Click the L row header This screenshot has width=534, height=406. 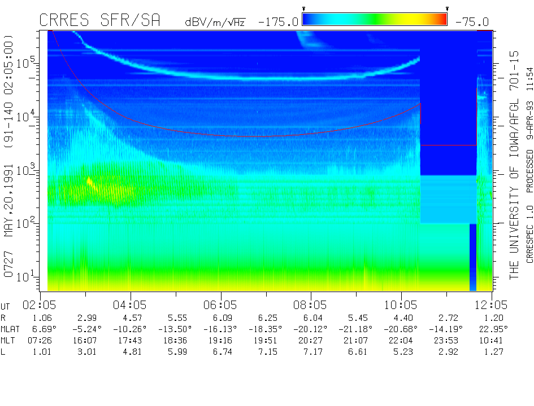[x=3, y=352]
